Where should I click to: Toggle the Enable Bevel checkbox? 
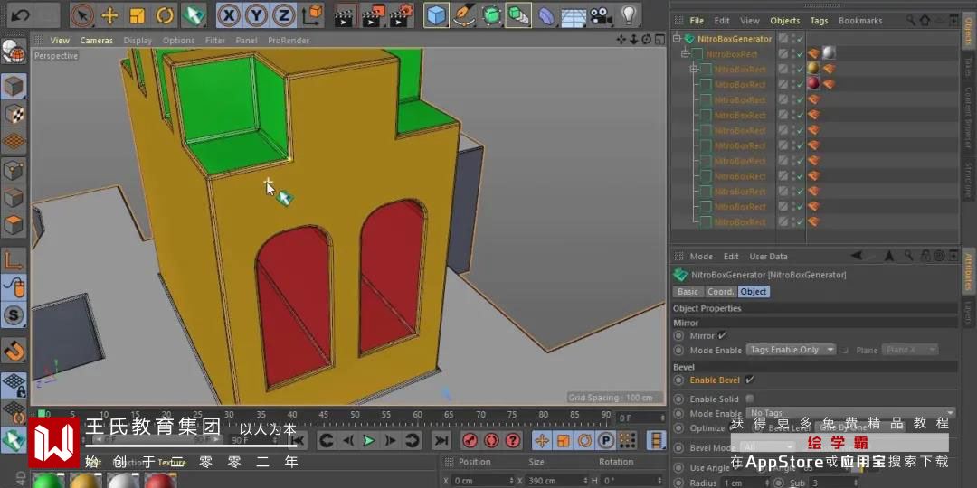coord(750,380)
